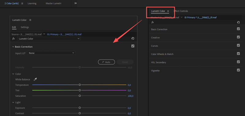The width and height of the screenshot is (245, 116).
Task: Reset effect icon in right Lumetri panel
Action: [x=238, y=22]
